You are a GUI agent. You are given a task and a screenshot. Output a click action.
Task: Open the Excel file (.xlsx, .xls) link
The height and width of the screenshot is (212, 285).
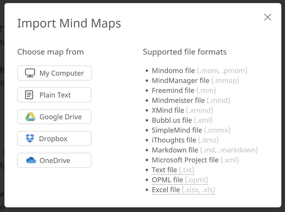[183, 190]
